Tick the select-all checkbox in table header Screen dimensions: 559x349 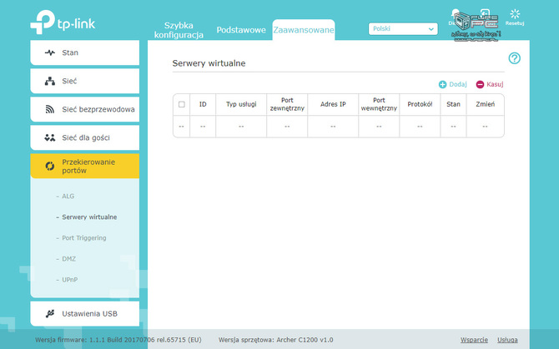[x=182, y=105]
